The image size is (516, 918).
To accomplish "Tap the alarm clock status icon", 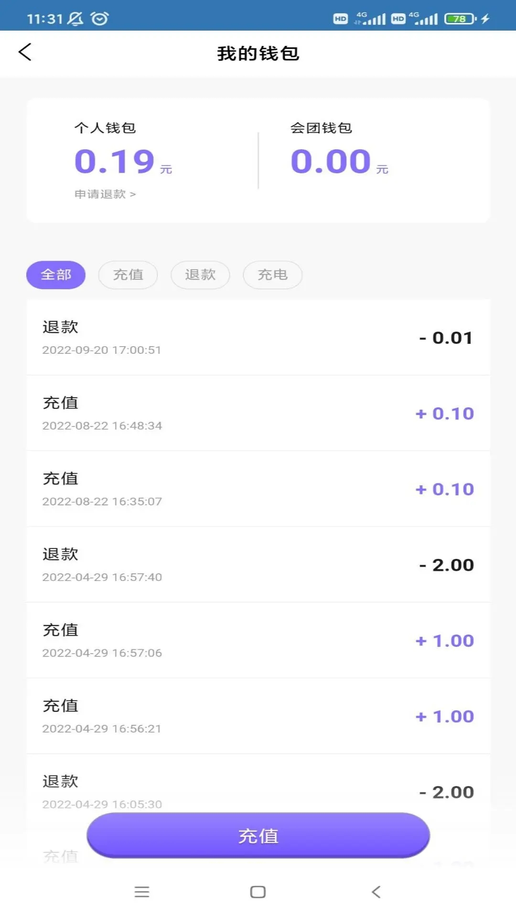I will [99, 19].
